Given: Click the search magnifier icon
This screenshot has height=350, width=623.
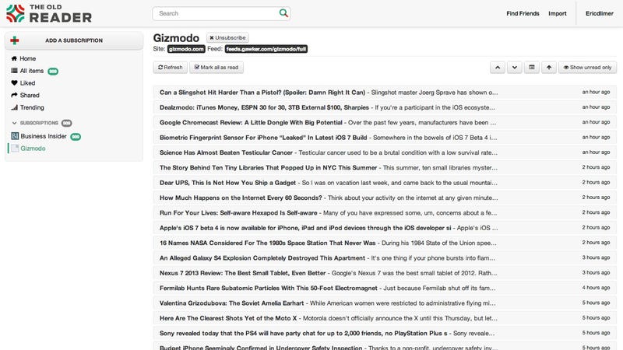Looking at the screenshot, I should [x=283, y=13].
